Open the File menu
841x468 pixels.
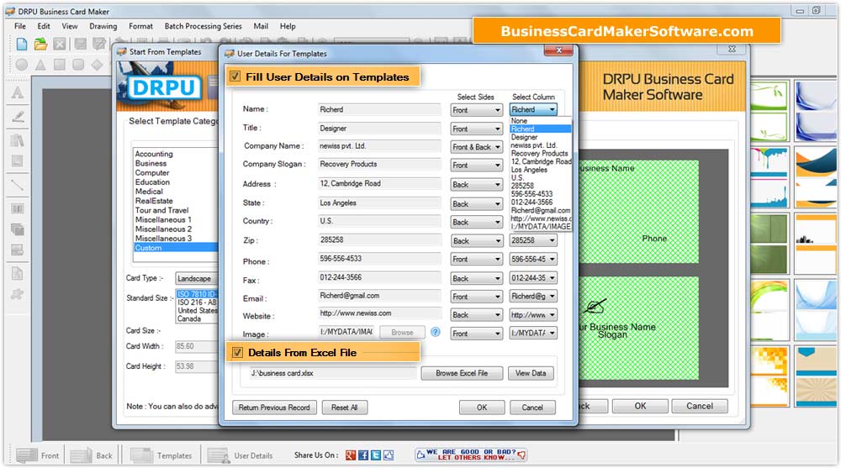[x=20, y=26]
